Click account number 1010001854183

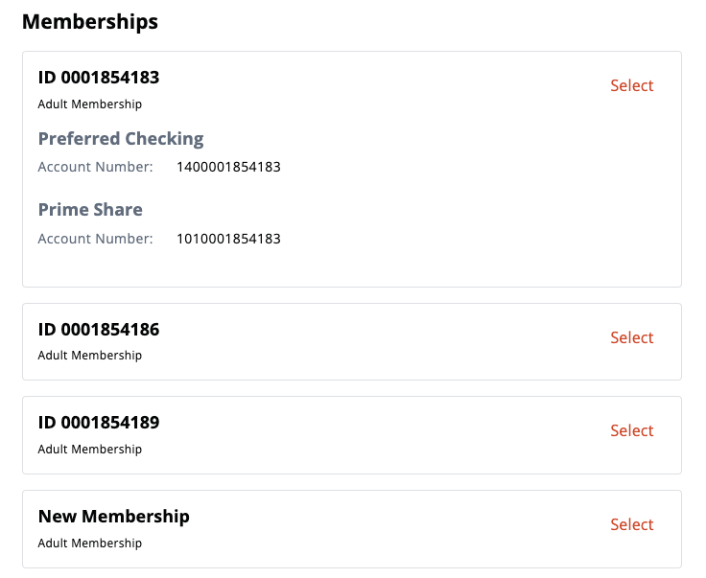tap(228, 239)
